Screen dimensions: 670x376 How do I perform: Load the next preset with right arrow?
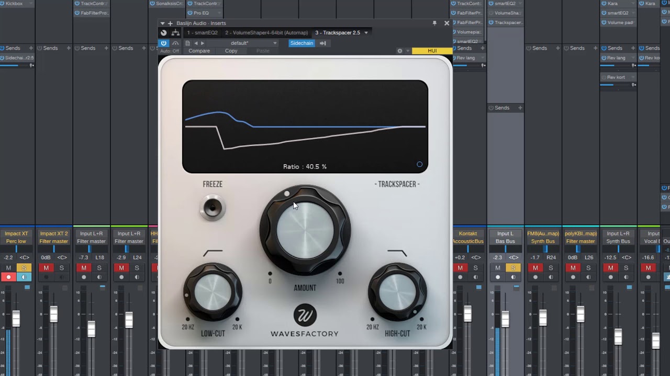coord(203,43)
